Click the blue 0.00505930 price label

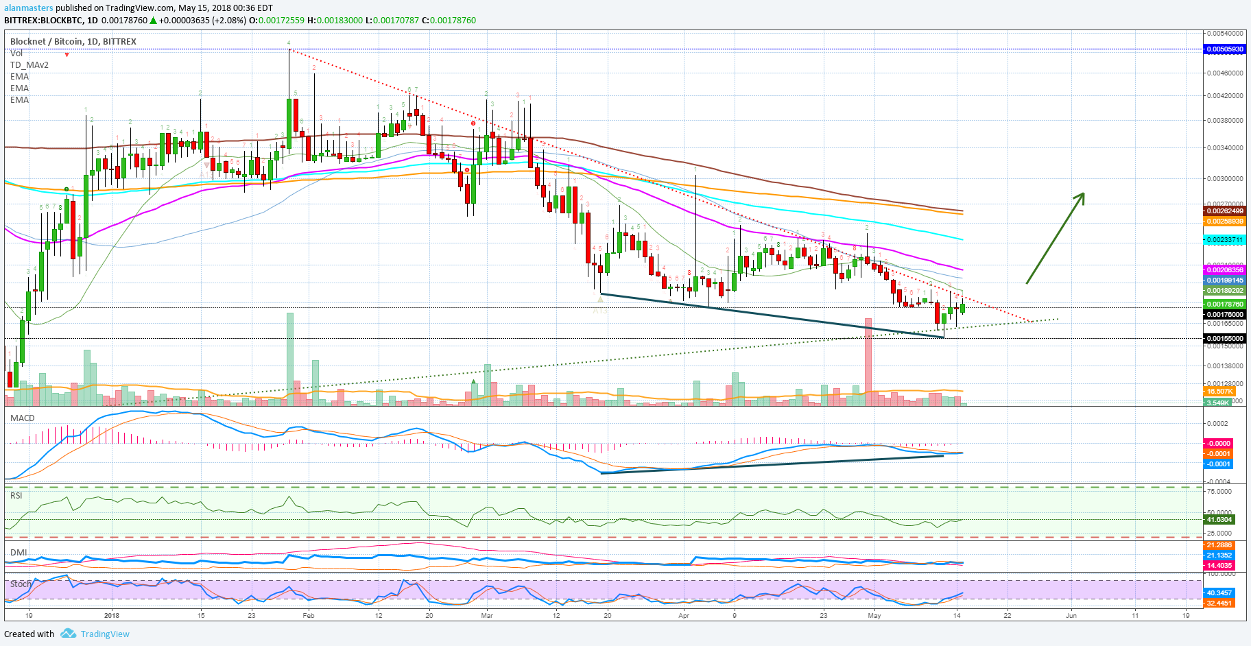click(1225, 49)
